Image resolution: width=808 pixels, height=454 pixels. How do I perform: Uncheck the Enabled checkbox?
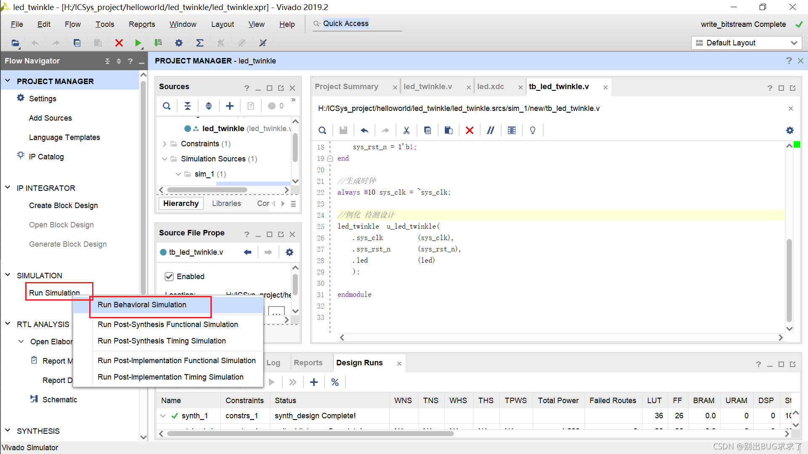coord(169,277)
